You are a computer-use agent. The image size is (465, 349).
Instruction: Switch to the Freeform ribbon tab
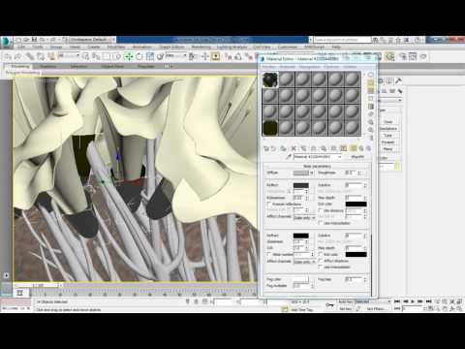click(x=47, y=66)
